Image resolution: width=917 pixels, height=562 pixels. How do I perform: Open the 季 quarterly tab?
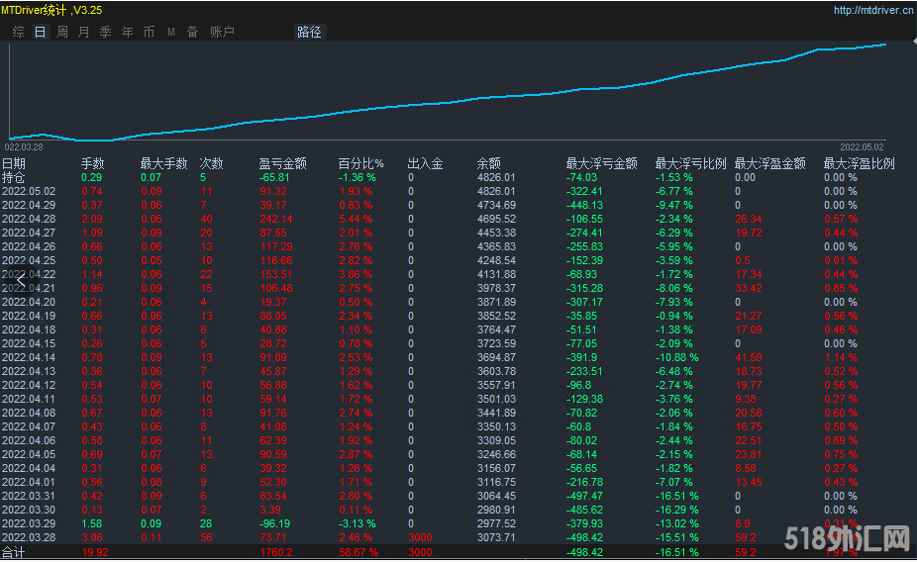105,32
